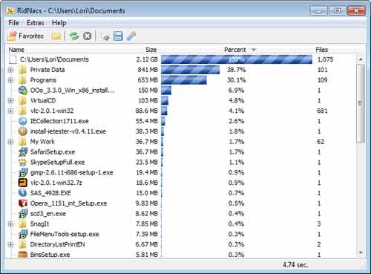This screenshot has width=371, height=274.
Task: Open the File menu
Action: coord(13,23)
